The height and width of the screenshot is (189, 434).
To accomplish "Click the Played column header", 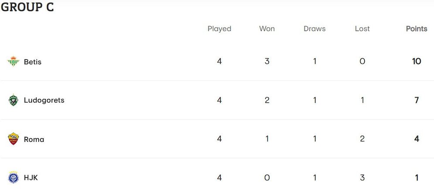I will point(219,29).
